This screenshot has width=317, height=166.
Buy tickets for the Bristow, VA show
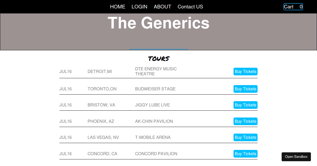click(245, 105)
